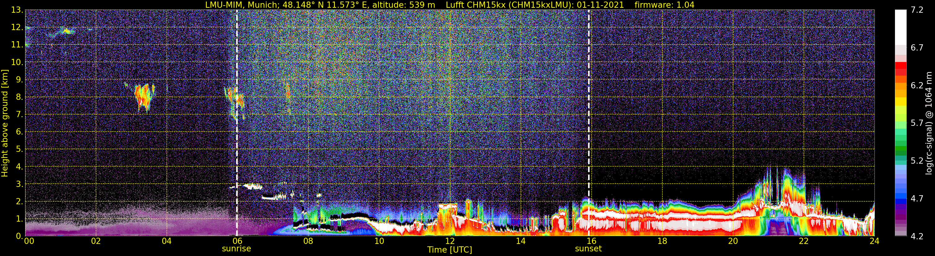Click the height axis tick label 12

[x=17, y=28]
